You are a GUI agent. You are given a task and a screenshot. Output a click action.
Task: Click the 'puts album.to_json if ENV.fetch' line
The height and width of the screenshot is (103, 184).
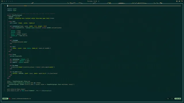[29, 91]
